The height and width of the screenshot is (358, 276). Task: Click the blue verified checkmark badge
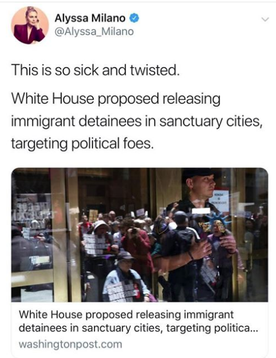pos(135,18)
